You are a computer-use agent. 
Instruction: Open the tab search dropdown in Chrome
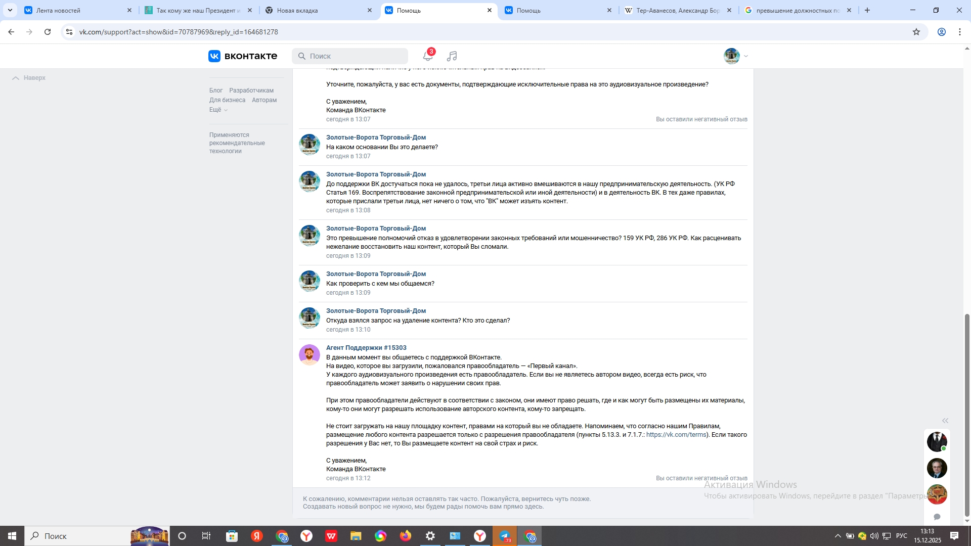point(10,10)
